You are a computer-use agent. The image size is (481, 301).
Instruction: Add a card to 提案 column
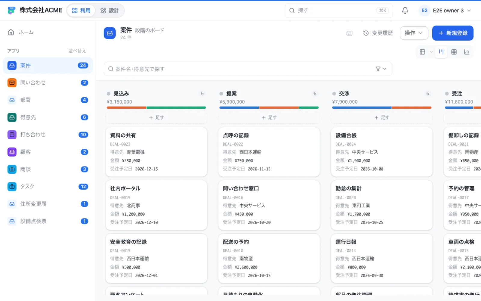click(x=269, y=118)
